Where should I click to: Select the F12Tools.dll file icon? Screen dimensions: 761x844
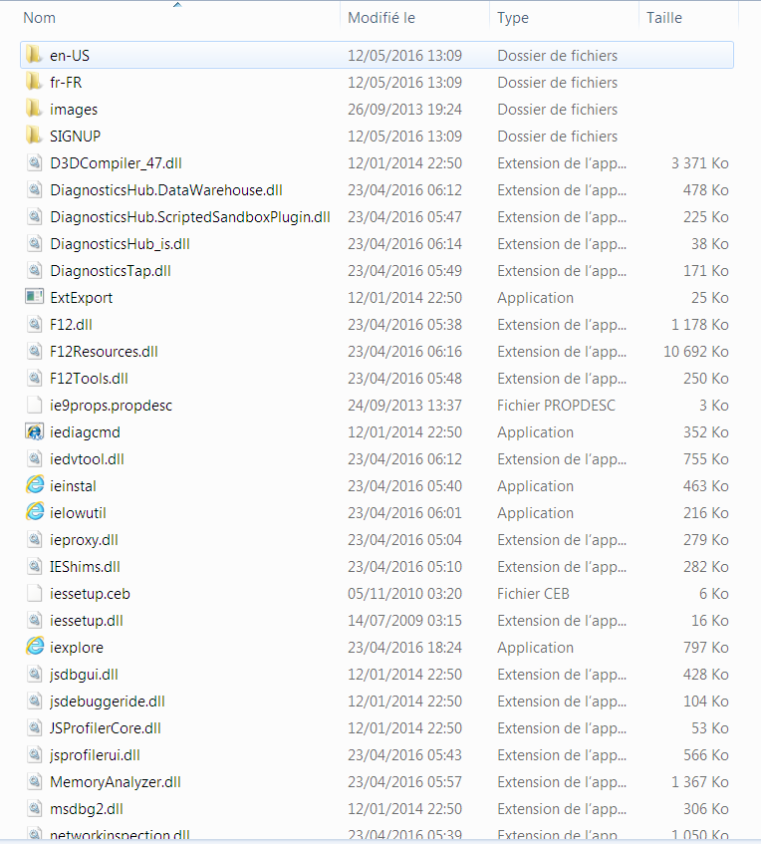[35, 378]
